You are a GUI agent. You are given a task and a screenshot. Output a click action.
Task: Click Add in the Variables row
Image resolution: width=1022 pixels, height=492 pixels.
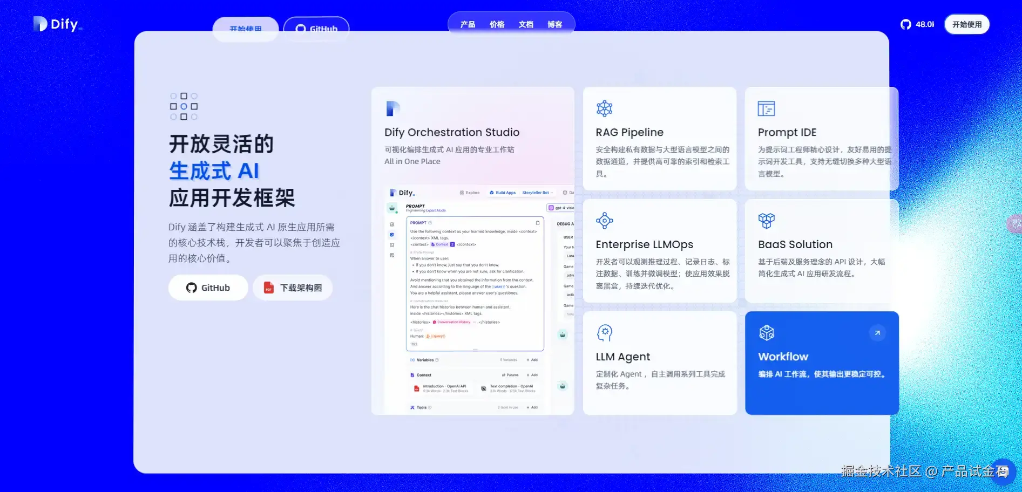click(532, 360)
